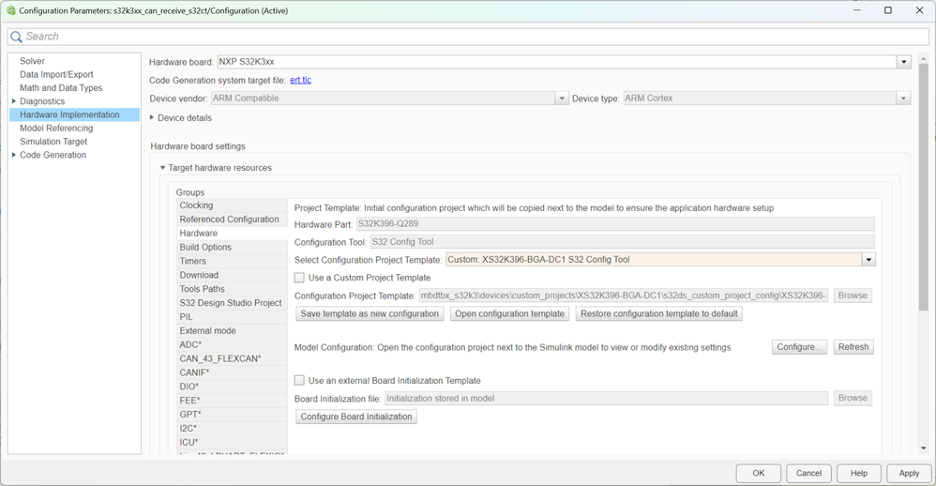Click the MATLAB icon in the title bar
This screenshot has height=486, width=936.
pos(11,11)
